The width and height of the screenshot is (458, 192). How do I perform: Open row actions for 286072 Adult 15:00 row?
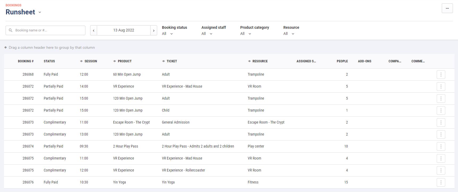click(441, 99)
